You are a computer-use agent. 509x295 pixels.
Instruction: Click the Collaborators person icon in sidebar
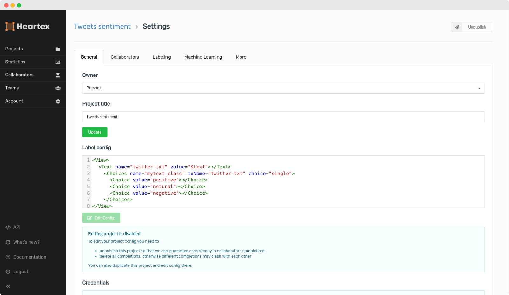coord(58,75)
